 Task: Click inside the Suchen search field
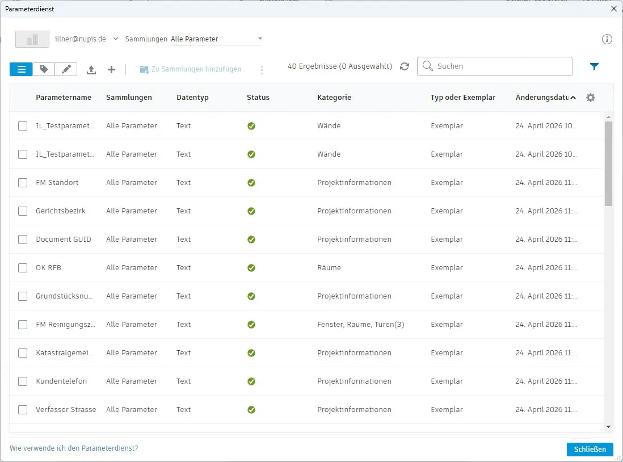[495, 66]
